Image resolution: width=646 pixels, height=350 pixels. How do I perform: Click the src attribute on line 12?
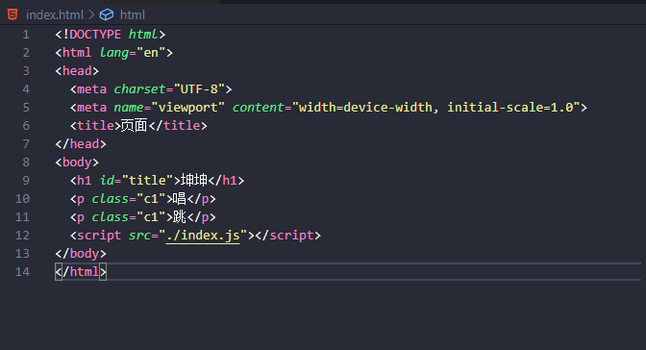(x=139, y=236)
